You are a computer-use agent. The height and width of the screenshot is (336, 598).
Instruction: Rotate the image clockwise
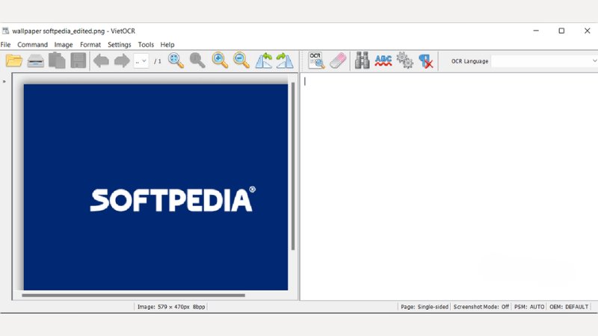(x=285, y=60)
